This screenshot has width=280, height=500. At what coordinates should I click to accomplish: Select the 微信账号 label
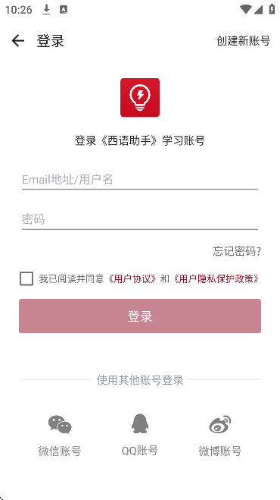click(60, 451)
